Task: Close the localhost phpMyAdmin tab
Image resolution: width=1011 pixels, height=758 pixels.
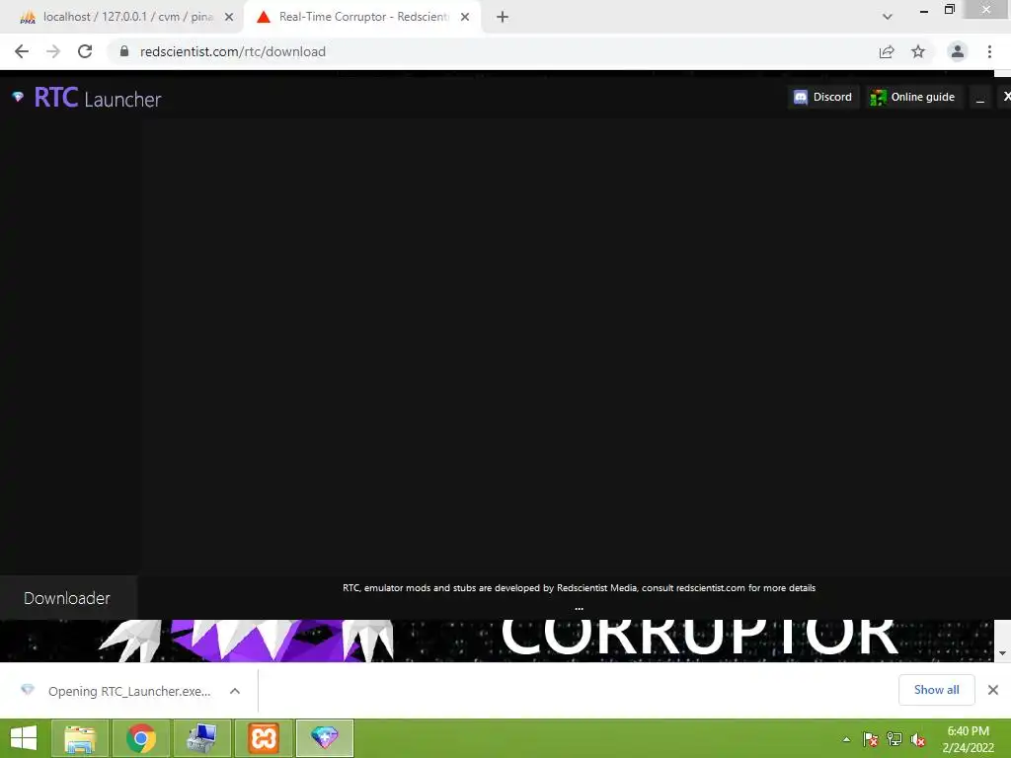Action: coord(229,17)
